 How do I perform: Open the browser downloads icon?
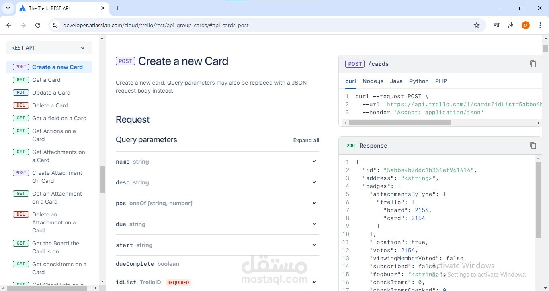tap(511, 25)
